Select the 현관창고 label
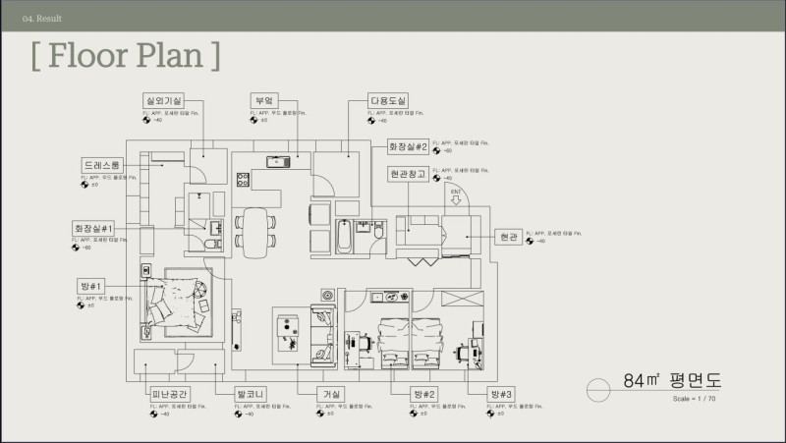This screenshot has width=786, height=443. 408,174
